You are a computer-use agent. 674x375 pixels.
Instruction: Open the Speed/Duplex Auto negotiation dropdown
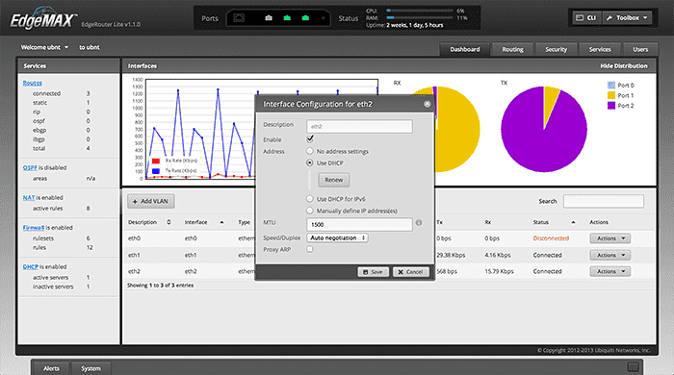click(x=337, y=237)
